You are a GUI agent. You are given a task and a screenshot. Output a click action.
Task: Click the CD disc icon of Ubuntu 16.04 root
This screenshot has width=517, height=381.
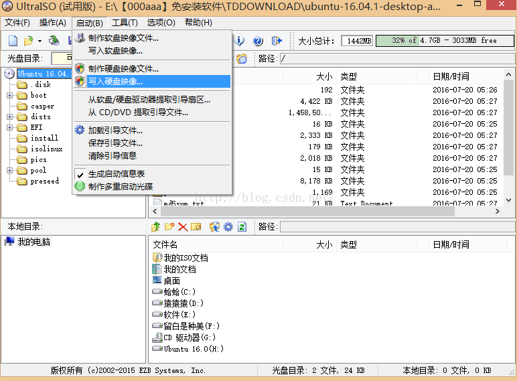coord(9,74)
